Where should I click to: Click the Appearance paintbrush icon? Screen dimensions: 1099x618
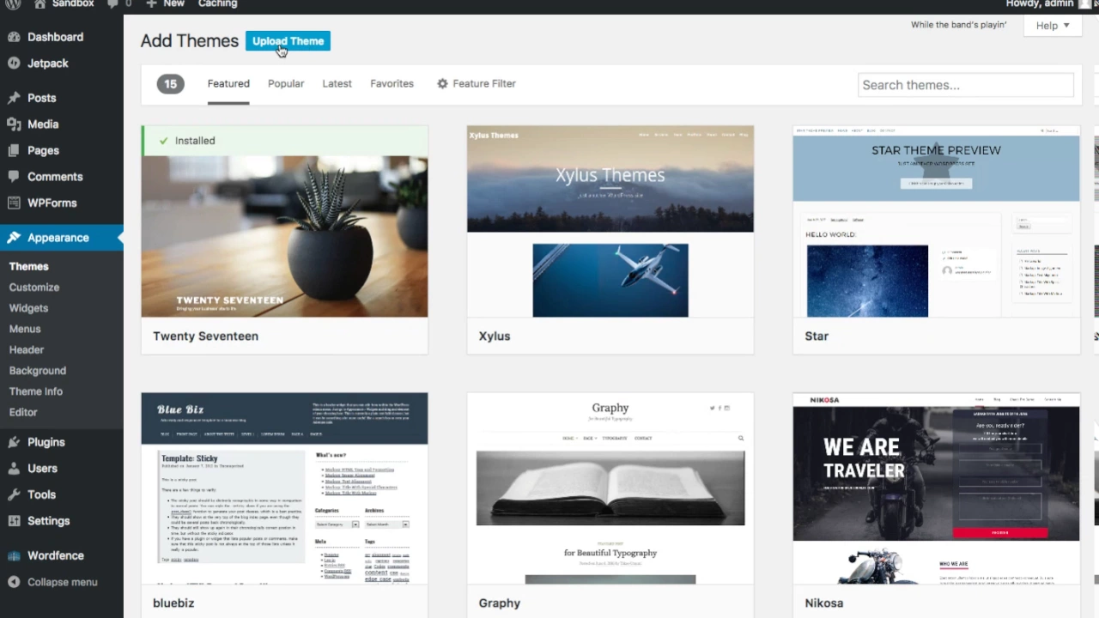click(x=14, y=238)
